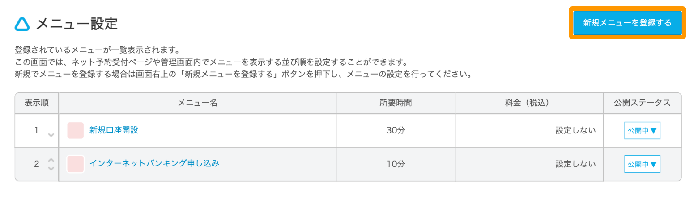
Task: Move インターネットバンキング申し込み down with its down chevron
Action: click(51, 168)
